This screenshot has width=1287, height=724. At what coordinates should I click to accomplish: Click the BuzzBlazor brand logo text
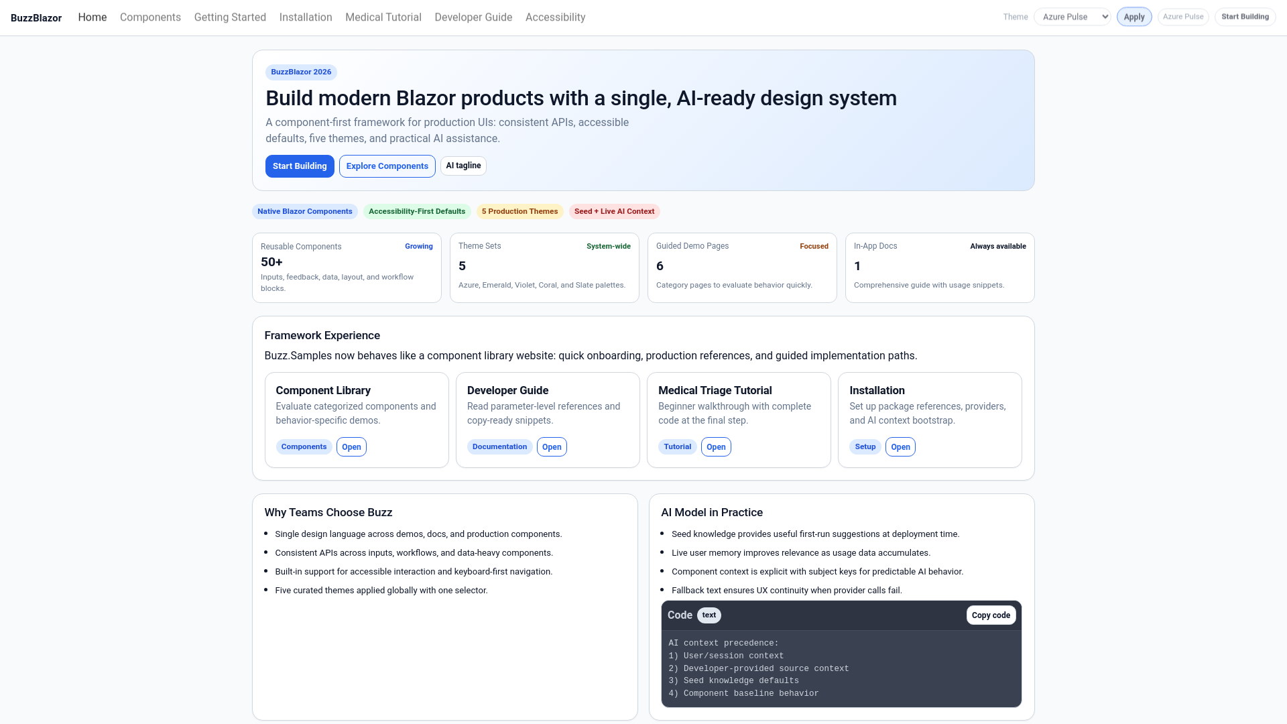[36, 18]
